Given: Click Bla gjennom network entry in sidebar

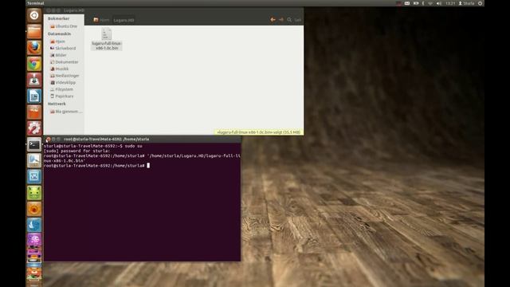Looking at the screenshot, I should 66,112.
